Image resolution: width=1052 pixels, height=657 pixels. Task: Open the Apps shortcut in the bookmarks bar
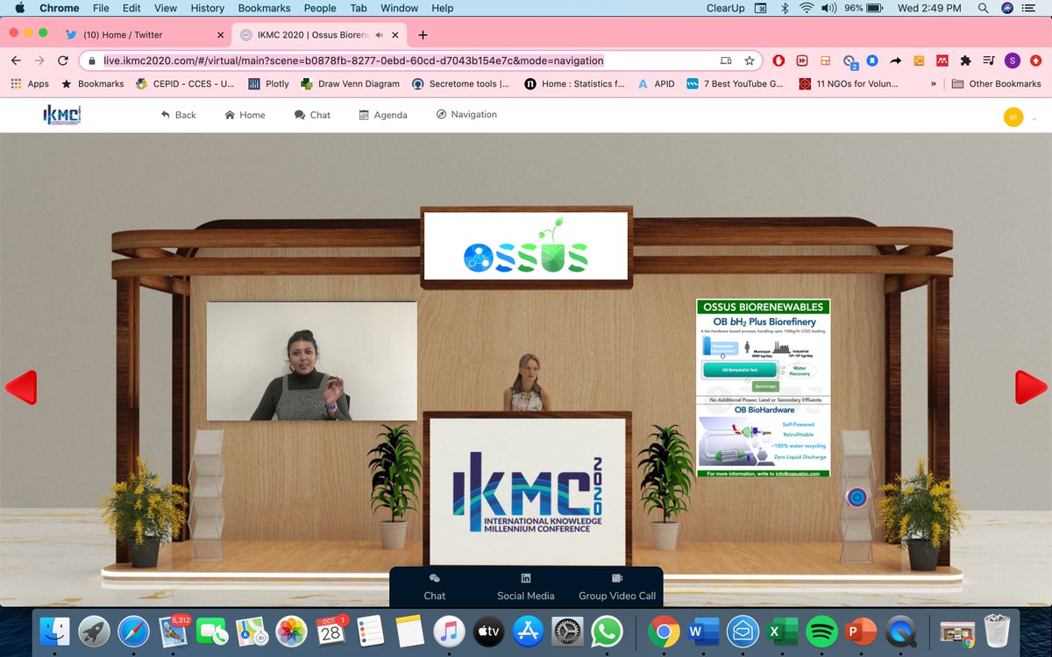click(x=30, y=84)
